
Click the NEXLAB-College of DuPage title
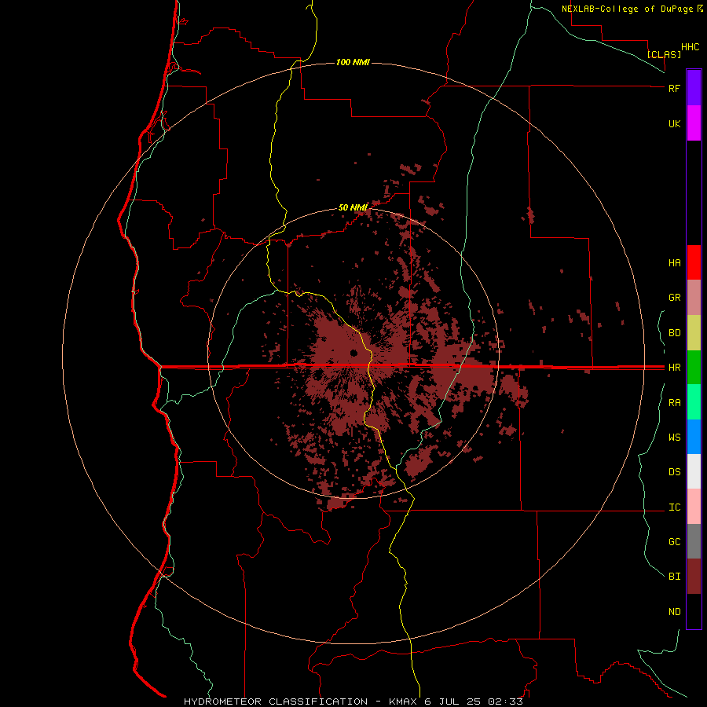tap(627, 9)
